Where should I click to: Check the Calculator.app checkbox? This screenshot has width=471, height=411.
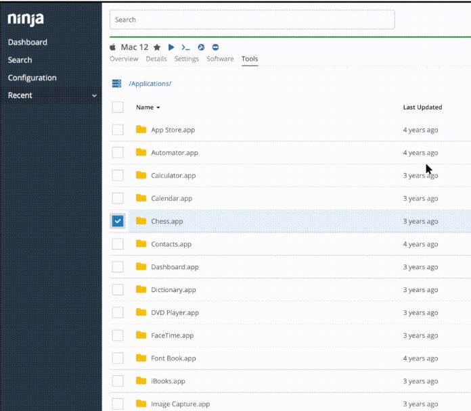point(118,176)
